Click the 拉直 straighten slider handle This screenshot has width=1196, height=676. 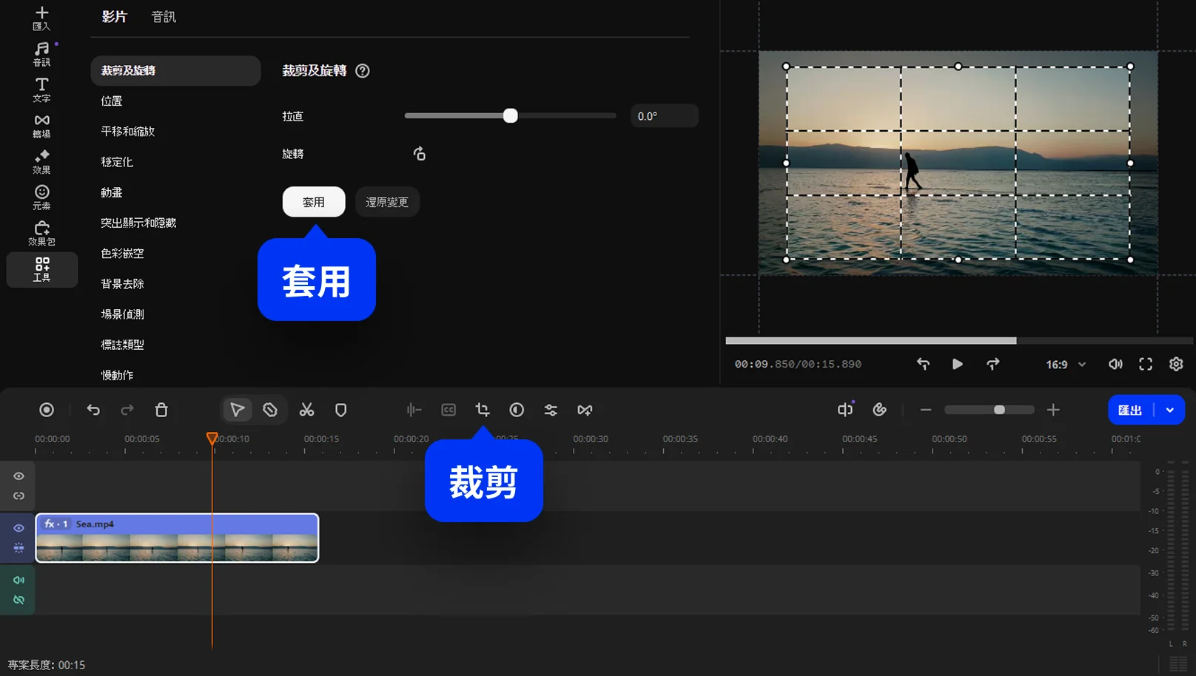[x=511, y=116]
